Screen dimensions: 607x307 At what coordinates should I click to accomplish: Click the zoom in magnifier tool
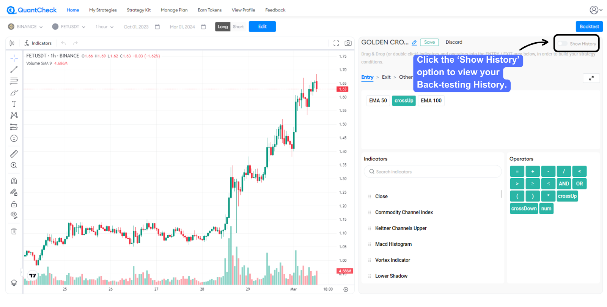click(14, 165)
